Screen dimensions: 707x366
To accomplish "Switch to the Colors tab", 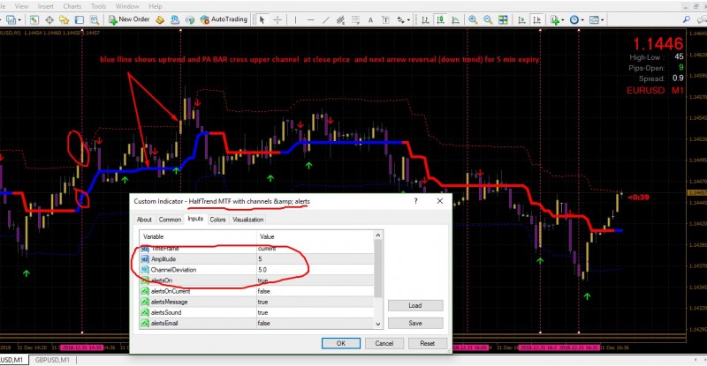I will (x=217, y=220).
